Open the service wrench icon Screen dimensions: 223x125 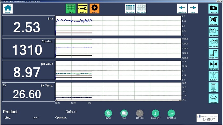pyautogui.click(x=83, y=9)
